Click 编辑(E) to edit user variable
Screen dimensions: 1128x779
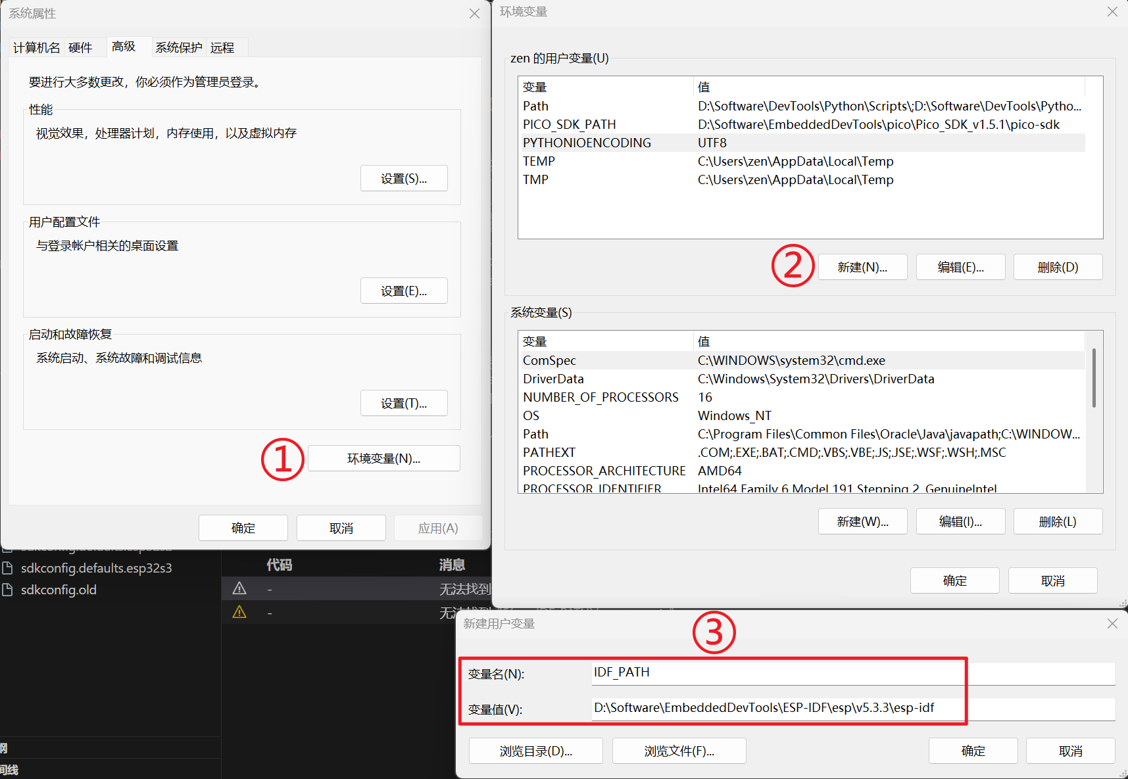coord(960,266)
